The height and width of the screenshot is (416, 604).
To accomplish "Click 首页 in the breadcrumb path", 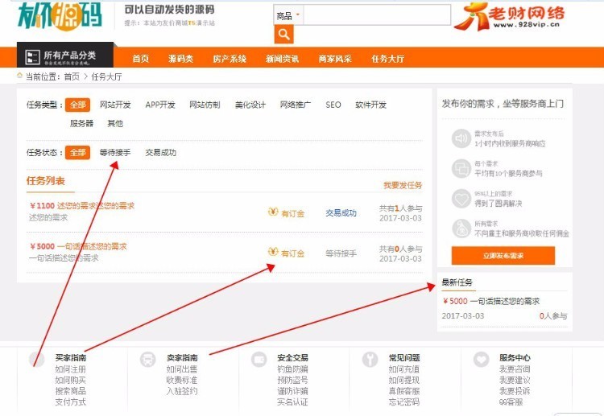I will (x=72, y=76).
